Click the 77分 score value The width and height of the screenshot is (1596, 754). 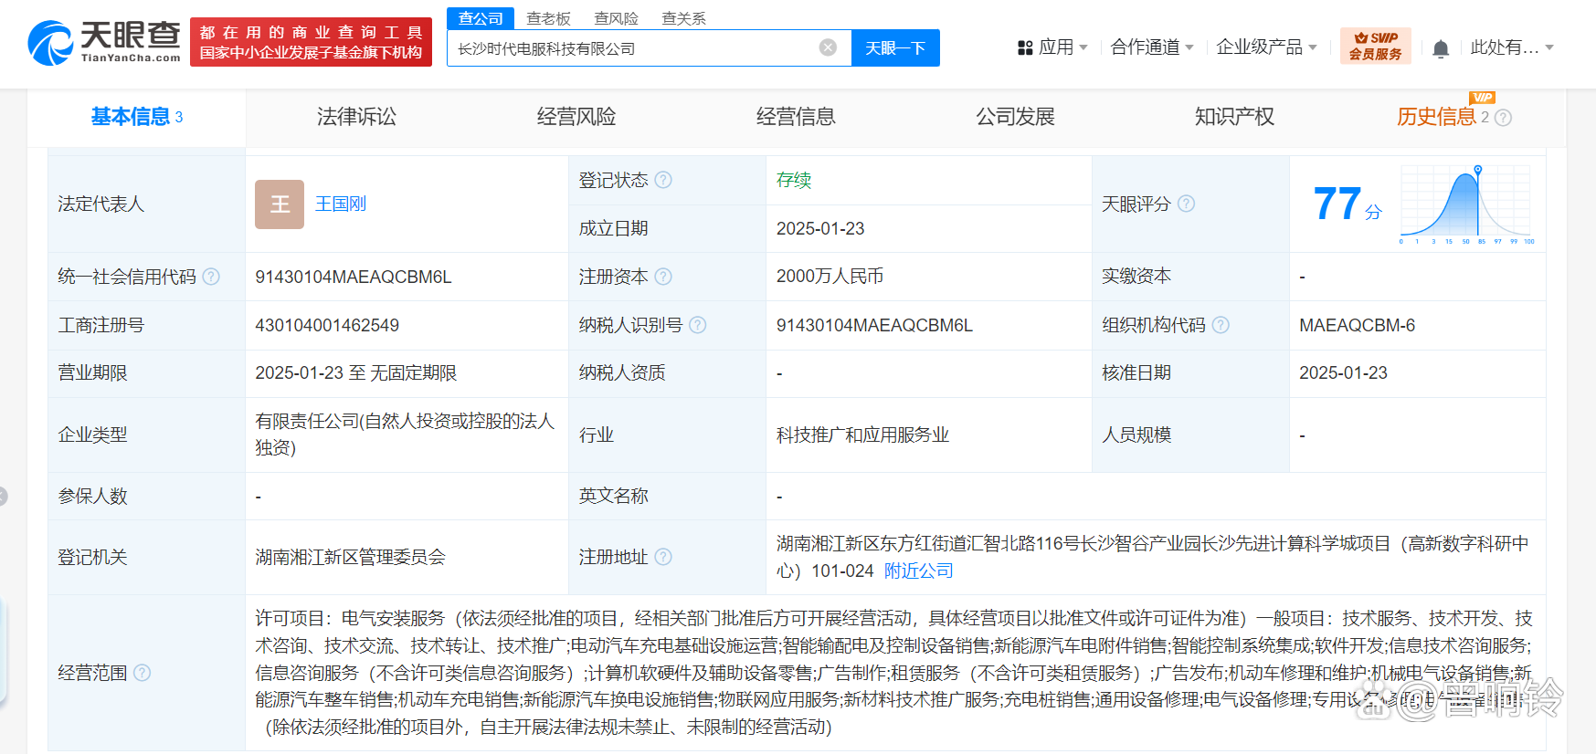[x=1347, y=204]
